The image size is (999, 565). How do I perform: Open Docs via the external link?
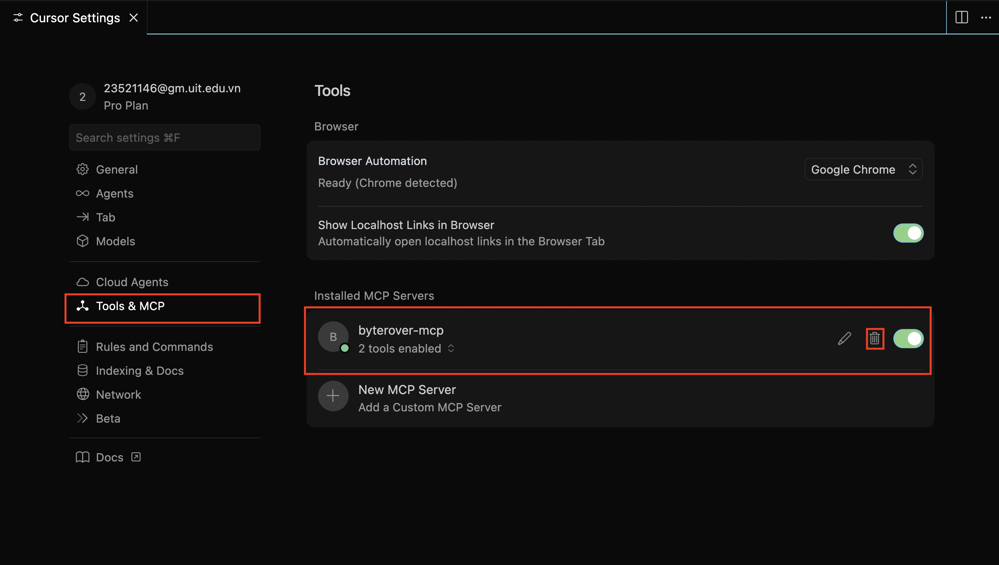coord(136,457)
